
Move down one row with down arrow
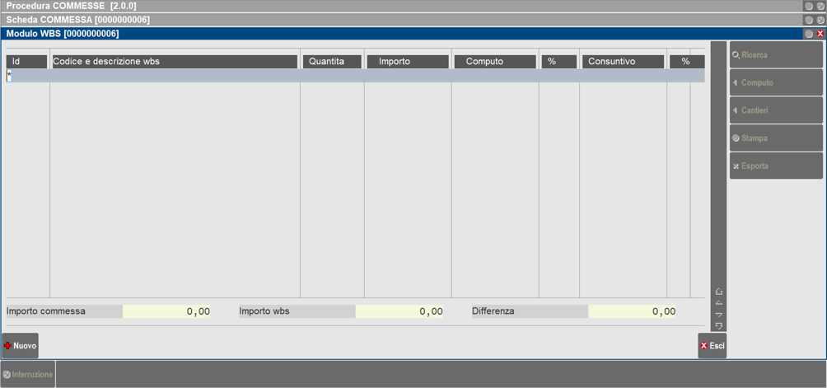tap(719, 315)
